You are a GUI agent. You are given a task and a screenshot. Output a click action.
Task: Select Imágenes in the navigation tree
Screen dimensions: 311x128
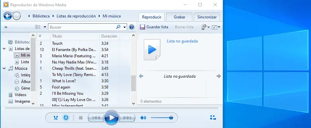(x=19, y=101)
